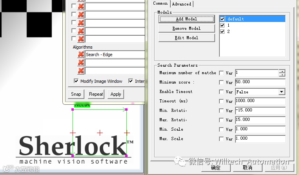Increase maximum number of matches with up arrow
299x175 pixels.
click(x=282, y=71)
